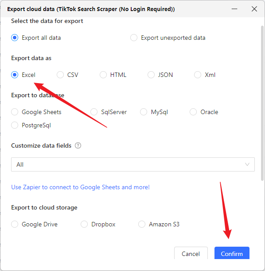
Task: Open the Customize data fields dropdown
Action: 133,164
